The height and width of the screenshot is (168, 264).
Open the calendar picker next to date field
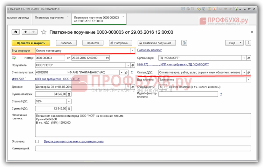107,58
